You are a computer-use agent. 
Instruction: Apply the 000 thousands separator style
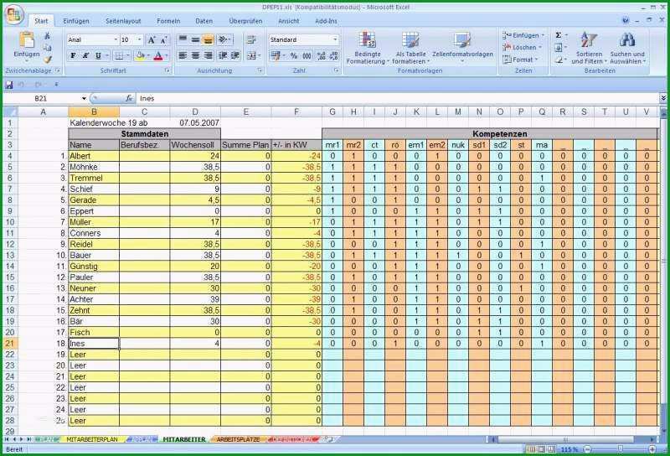[x=307, y=55]
